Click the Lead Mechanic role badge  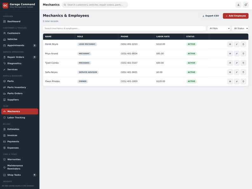tap(87, 44)
